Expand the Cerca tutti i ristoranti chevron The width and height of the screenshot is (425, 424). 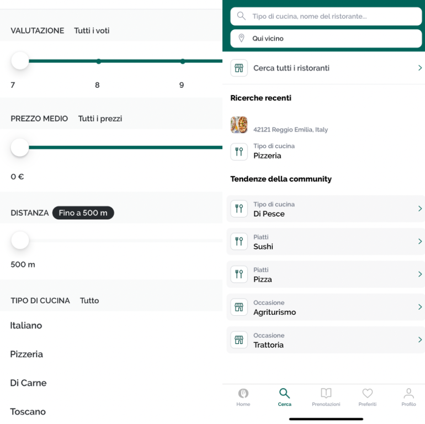(420, 68)
